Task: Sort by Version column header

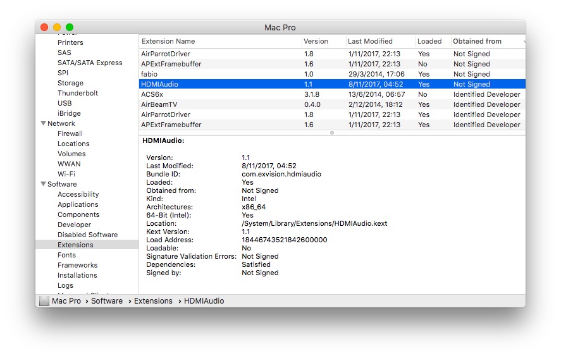Action: pyautogui.click(x=324, y=42)
